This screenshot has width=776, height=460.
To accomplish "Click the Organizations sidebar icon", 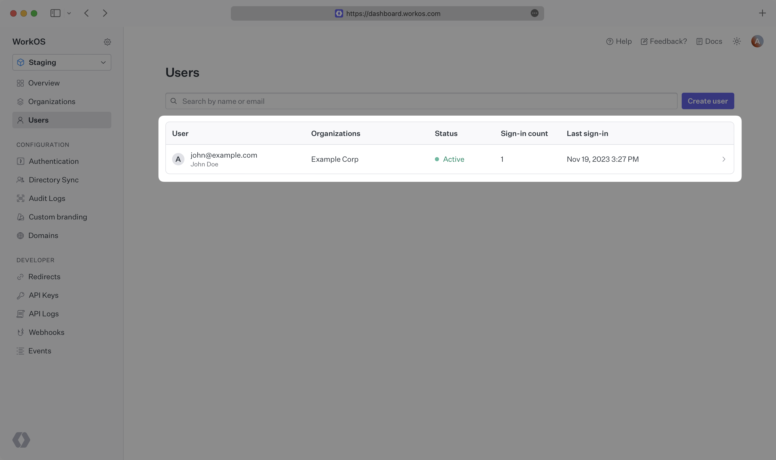I will [x=20, y=101].
